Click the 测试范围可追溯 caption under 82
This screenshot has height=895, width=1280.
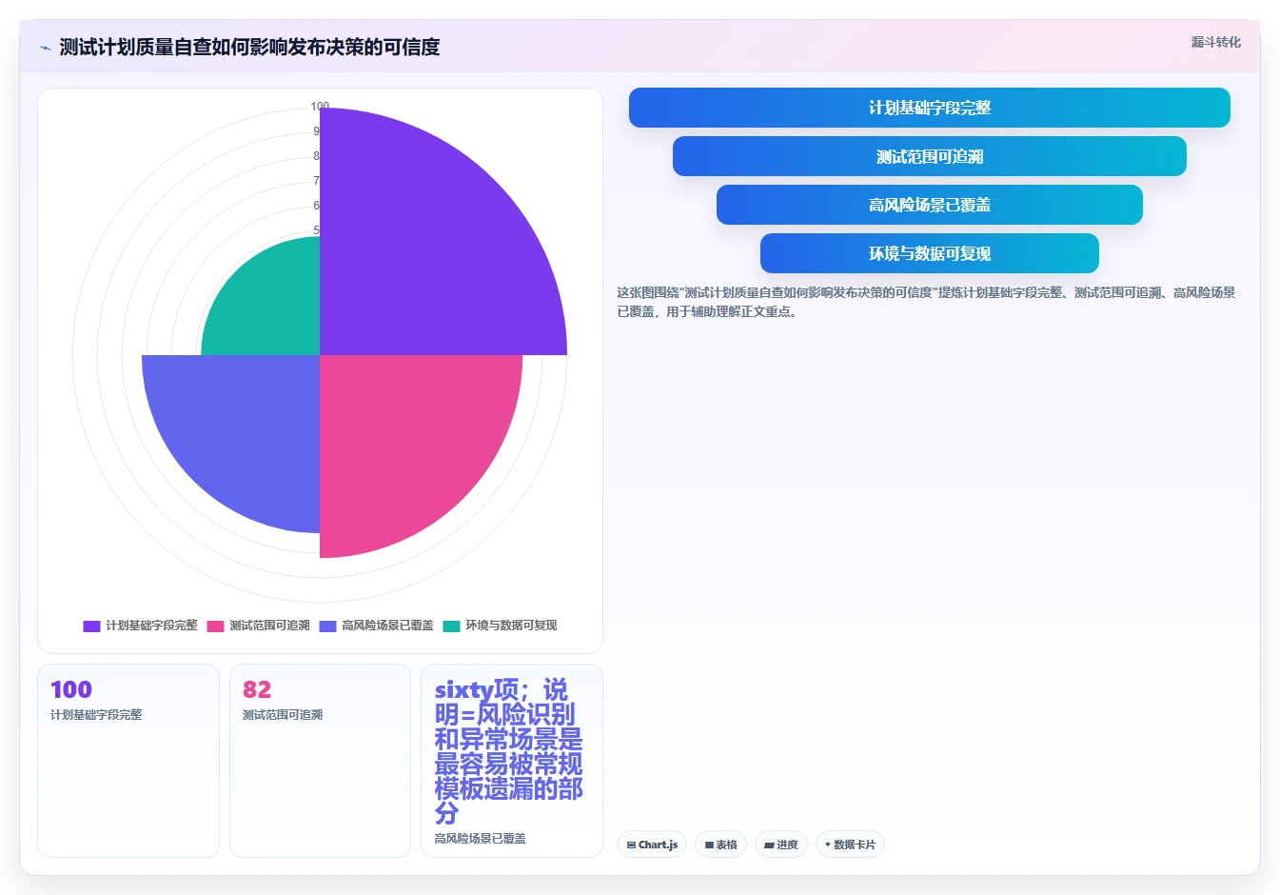tap(283, 715)
